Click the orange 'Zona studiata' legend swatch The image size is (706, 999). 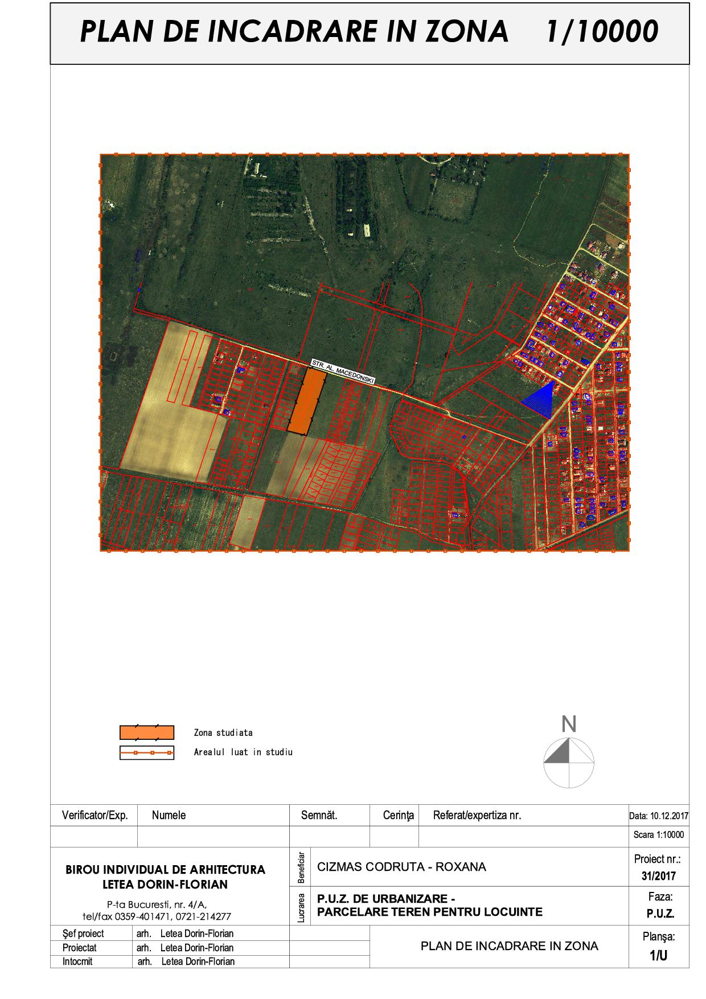pyautogui.click(x=146, y=732)
